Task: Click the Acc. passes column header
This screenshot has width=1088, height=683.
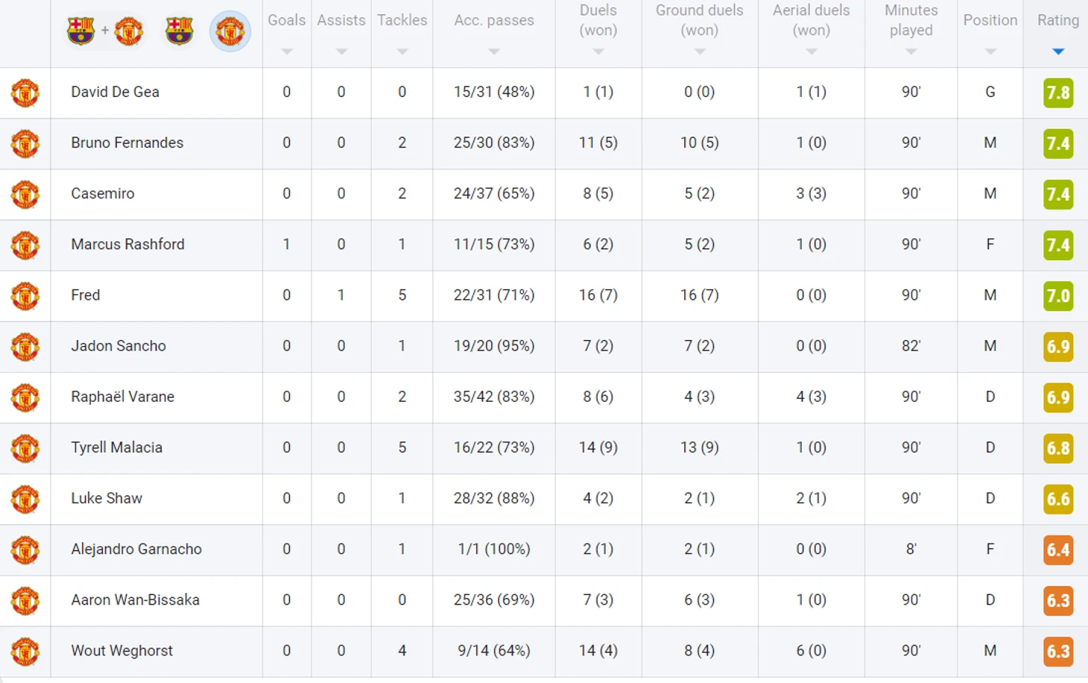Action: coord(493,21)
